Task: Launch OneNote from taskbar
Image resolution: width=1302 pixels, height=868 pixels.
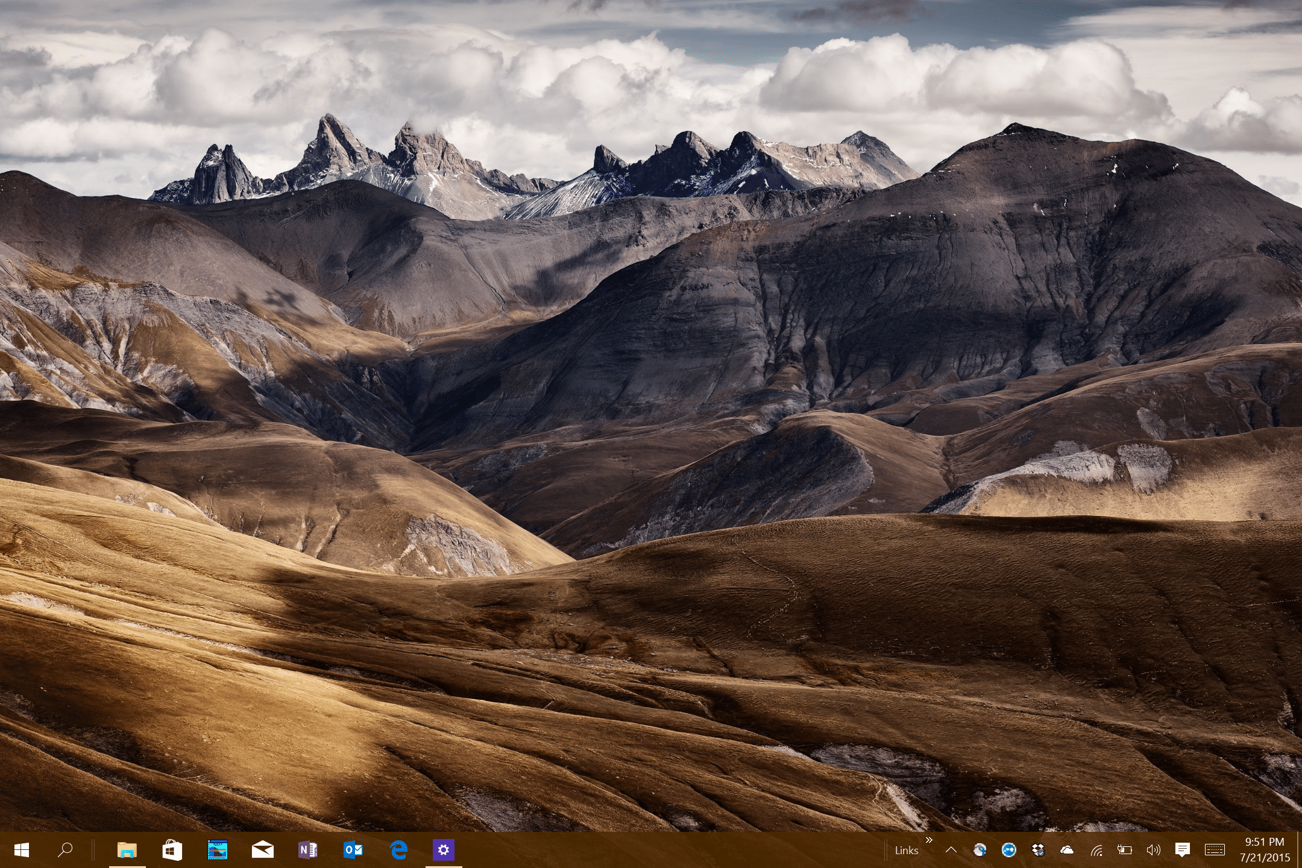Action: [308, 850]
